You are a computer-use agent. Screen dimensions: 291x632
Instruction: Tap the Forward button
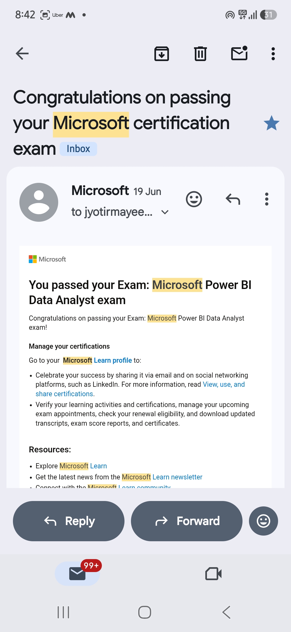187,521
